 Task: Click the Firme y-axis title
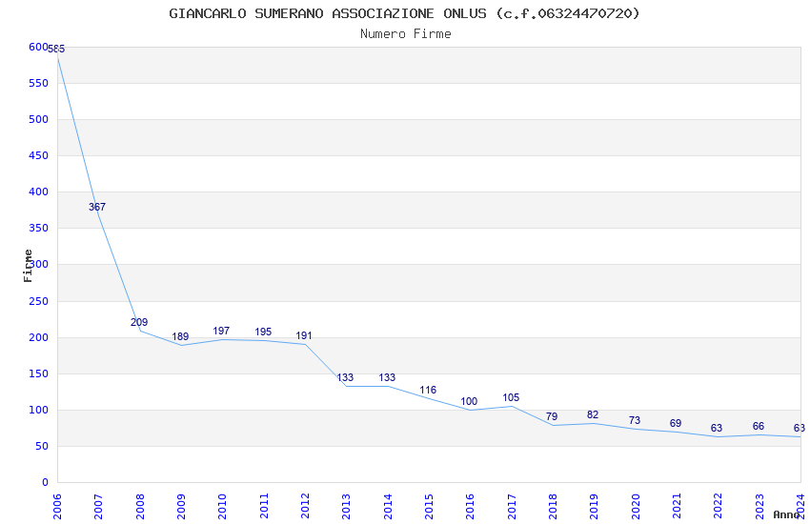click(x=28, y=266)
